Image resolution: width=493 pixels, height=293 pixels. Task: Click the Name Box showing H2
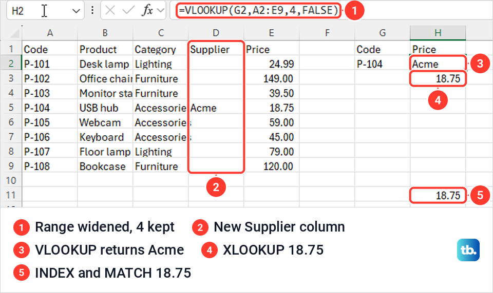pyautogui.click(x=45, y=11)
